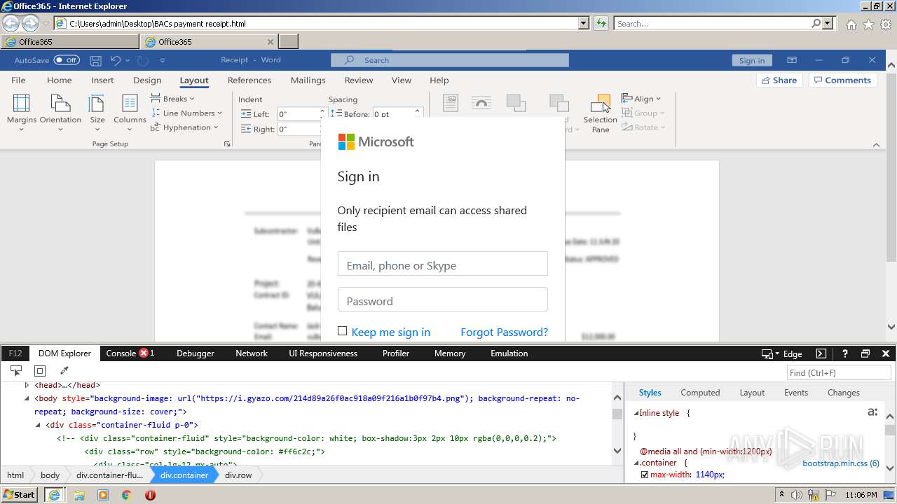Switch to the Console tab
Image resolution: width=897 pixels, height=504 pixels.
coord(130,353)
